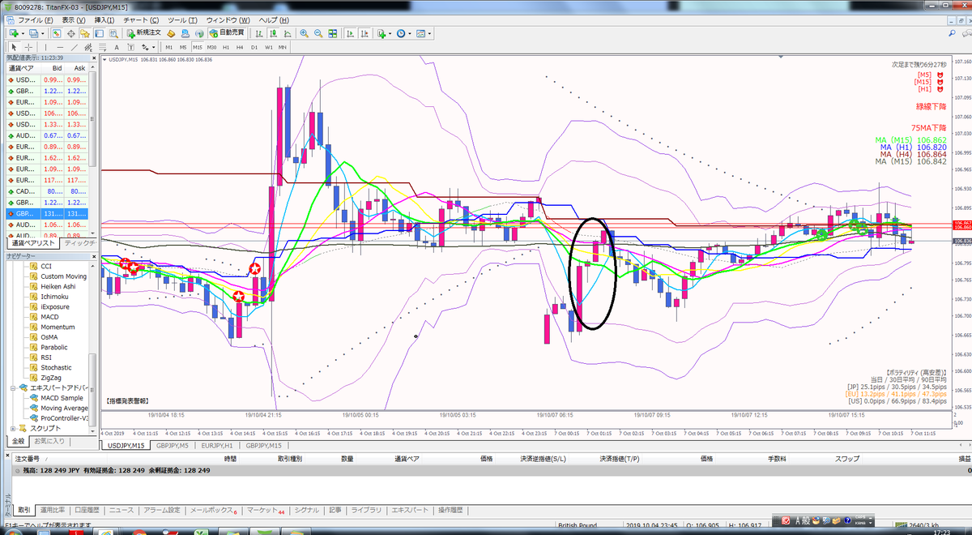Tile chart windows icon

pos(333,33)
